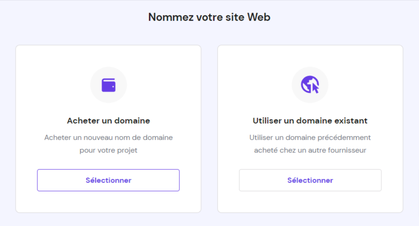Click blank space below the buy-domain Sélectionner button
The height and width of the screenshot is (226, 419).
tap(109, 202)
